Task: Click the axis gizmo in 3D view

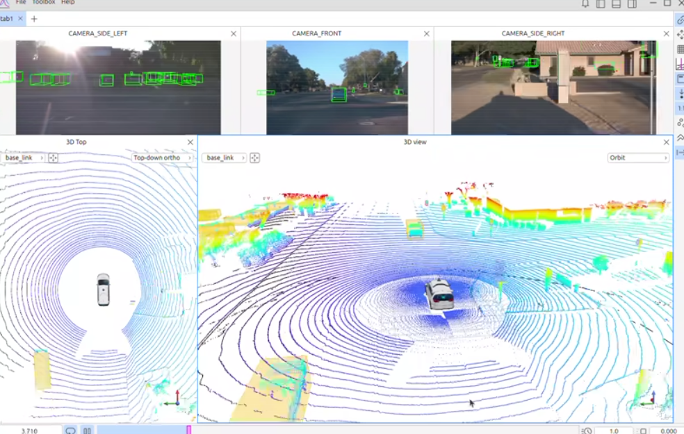Action: coord(649,399)
